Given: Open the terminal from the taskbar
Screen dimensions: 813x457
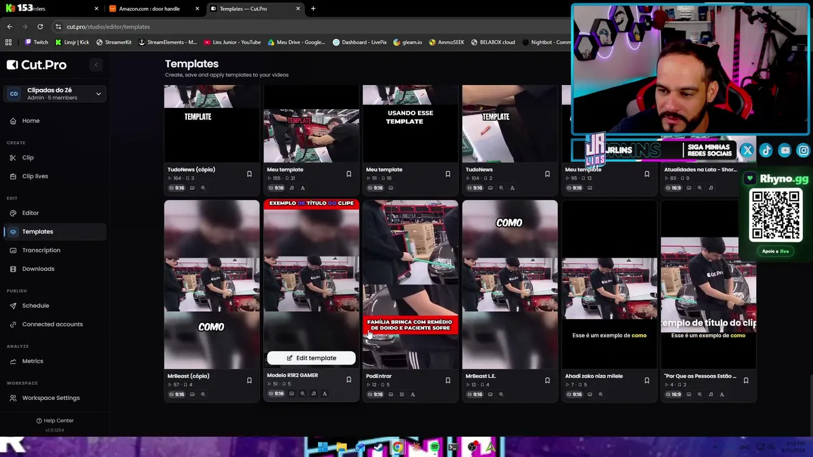Looking at the screenshot, I should (453, 447).
